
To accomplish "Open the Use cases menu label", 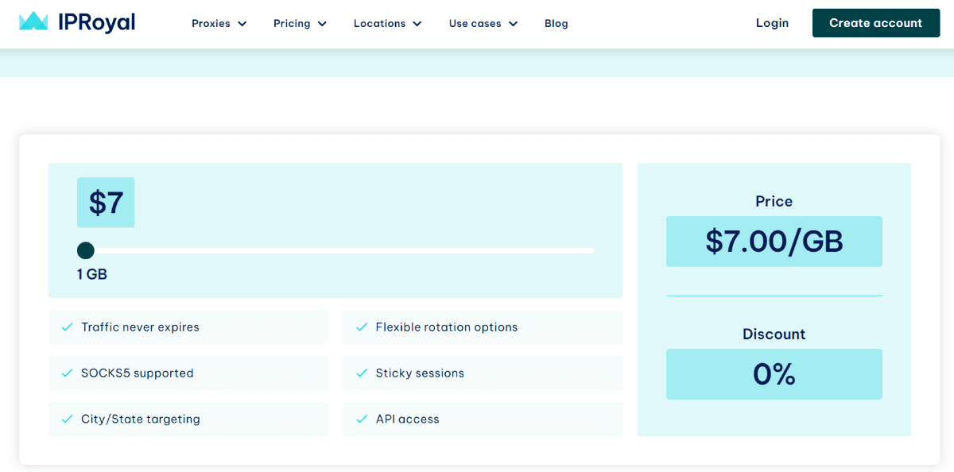I will pos(475,24).
